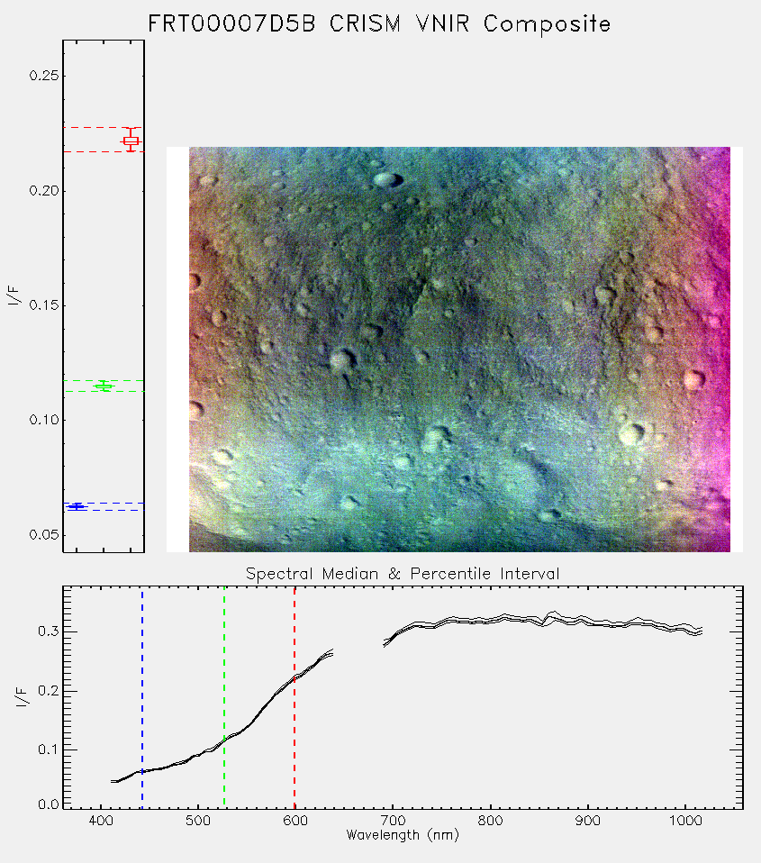Image resolution: width=761 pixels, height=863 pixels.
Task: Click the blue box-plot marker
Action: (77, 506)
